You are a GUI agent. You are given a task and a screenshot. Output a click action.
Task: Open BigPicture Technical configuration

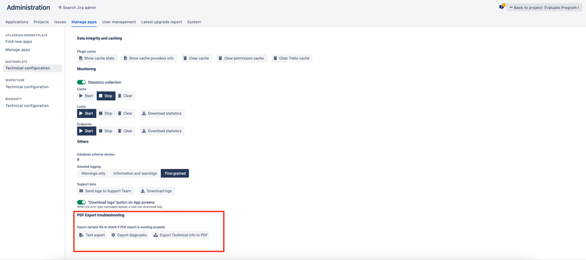27,87
